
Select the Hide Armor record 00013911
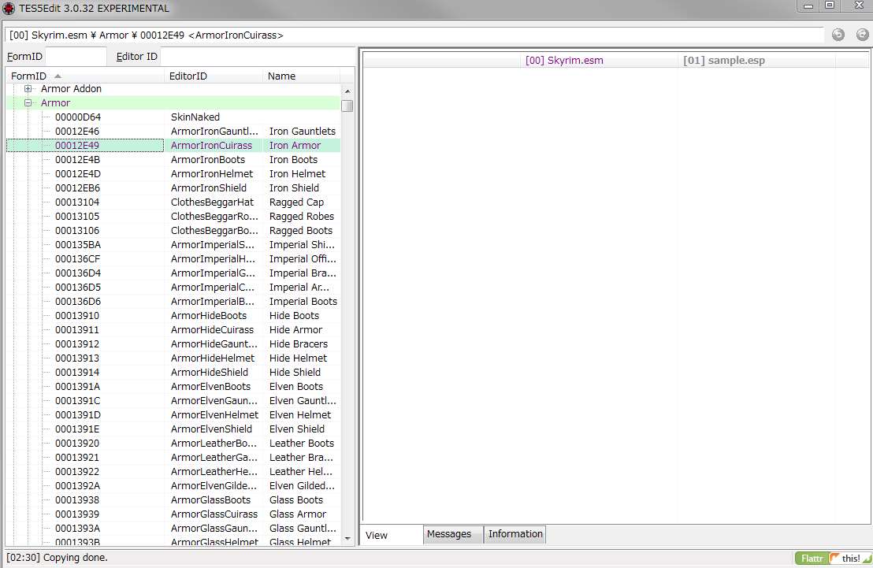click(x=173, y=330)
